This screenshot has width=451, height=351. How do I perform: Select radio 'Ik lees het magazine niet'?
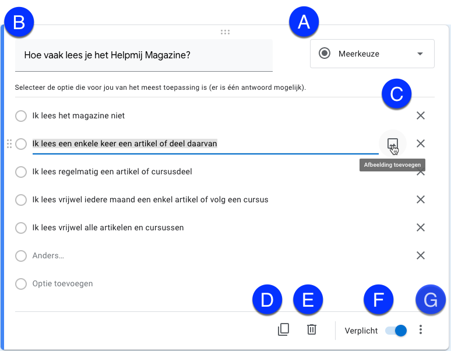pyautogui.click(x=21, y=116)
